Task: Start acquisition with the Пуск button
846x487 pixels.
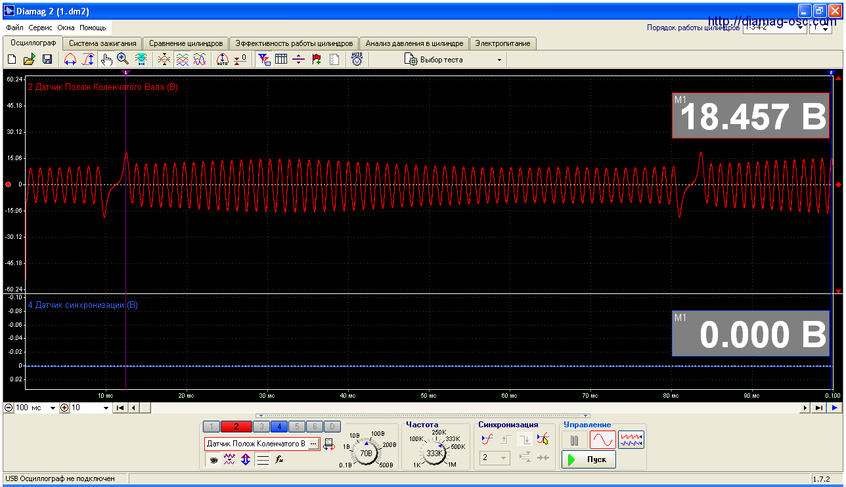Action: pyautogui.click(x=589, y=459)
